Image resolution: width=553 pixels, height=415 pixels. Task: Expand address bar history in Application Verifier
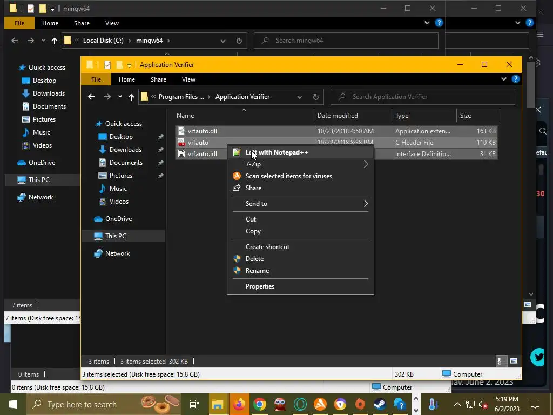click(299, 97)
